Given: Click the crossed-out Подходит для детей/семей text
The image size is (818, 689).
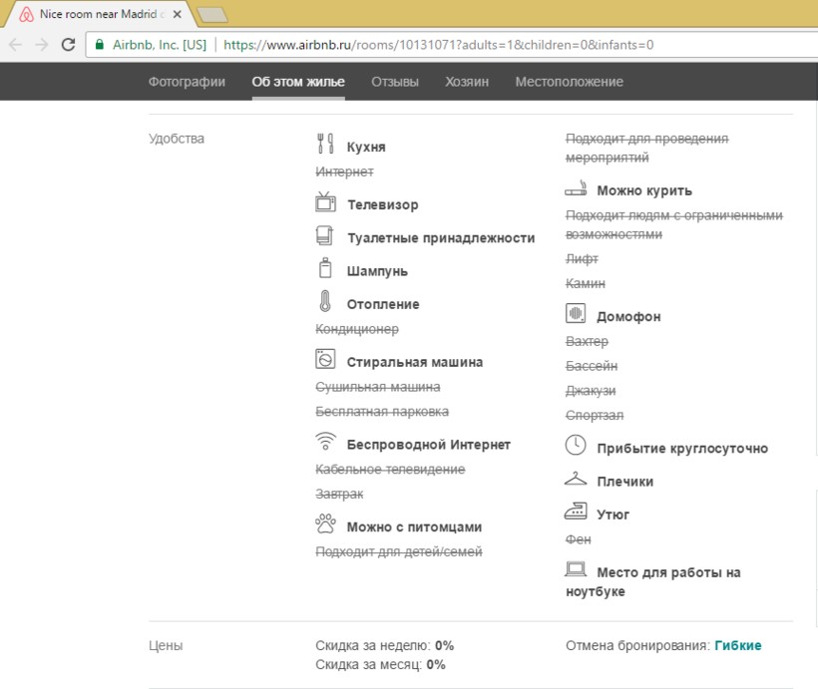Looking at the screenshot, I should click(399, 551).
